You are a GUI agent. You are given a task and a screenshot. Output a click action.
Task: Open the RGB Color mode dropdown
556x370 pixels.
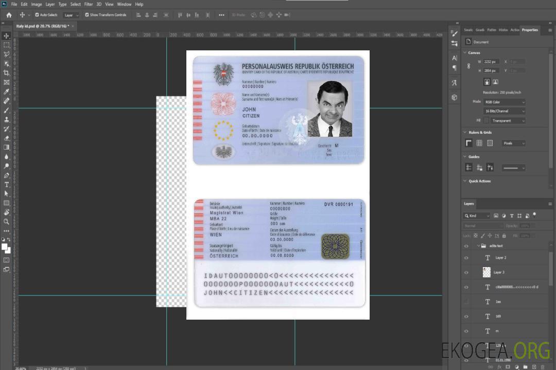click(x=504, y=102)
